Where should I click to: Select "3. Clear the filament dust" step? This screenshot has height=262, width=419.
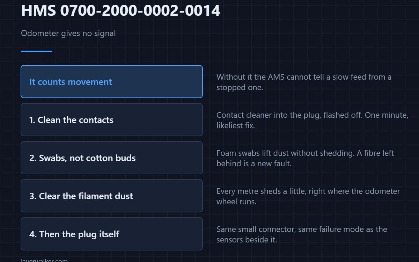coord(112,196)
